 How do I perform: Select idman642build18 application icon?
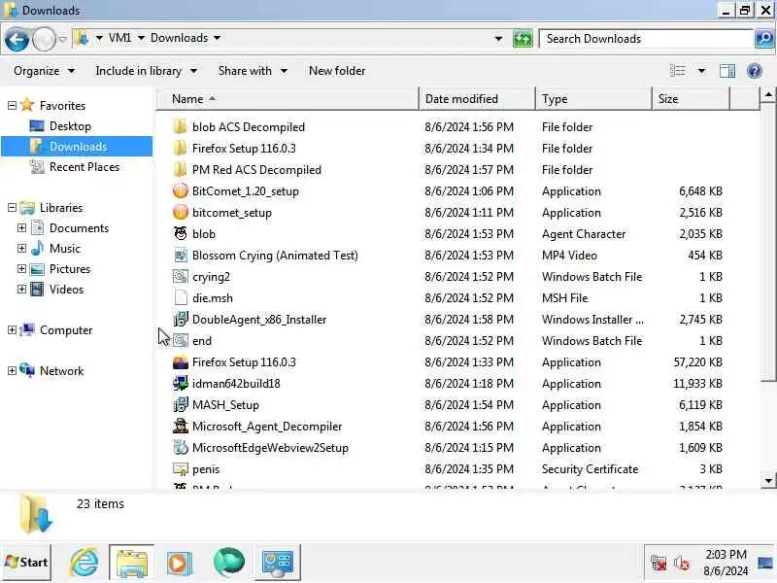(181, 383)
